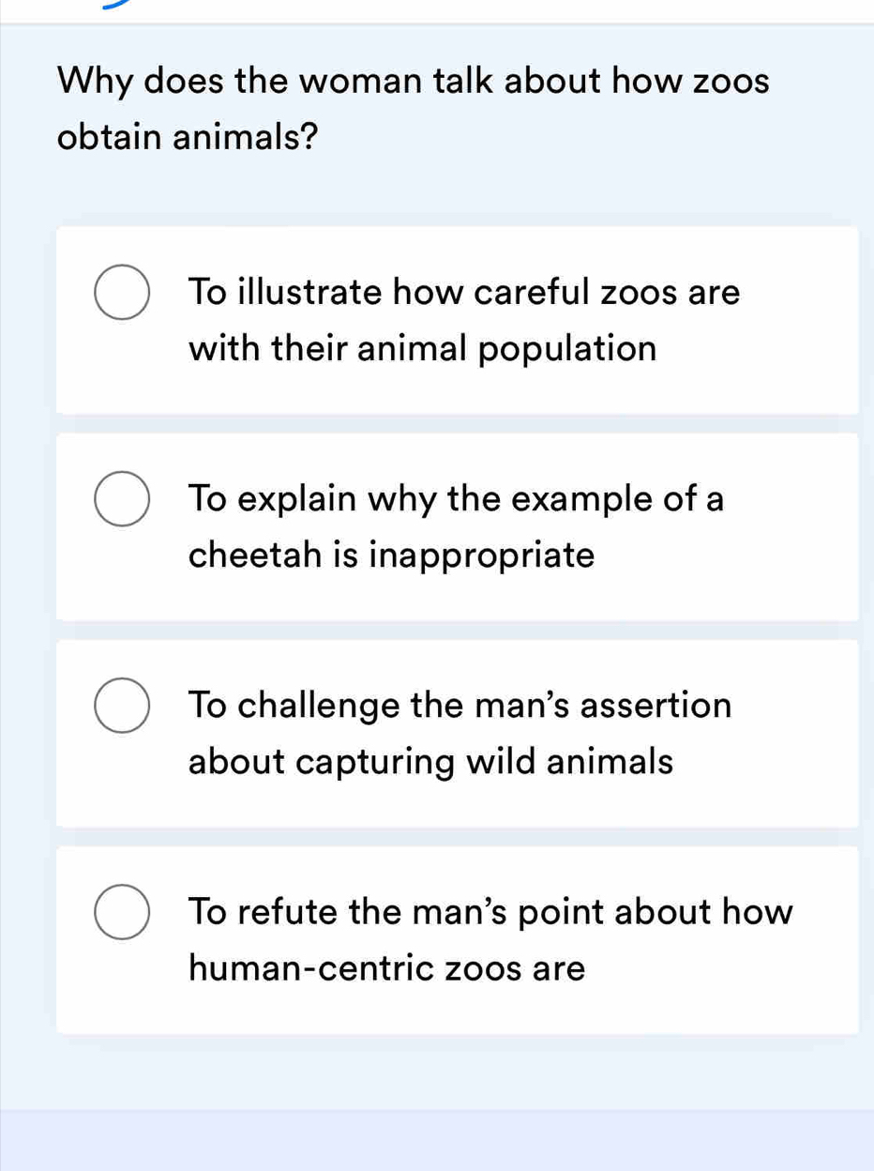The image size is (874, 1171).
Task: Choose the answer about human-centric zoos
Action: coord(457,938)
